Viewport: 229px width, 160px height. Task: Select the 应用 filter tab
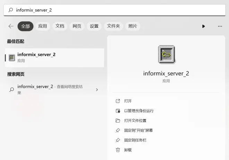(x=42, y=26)
